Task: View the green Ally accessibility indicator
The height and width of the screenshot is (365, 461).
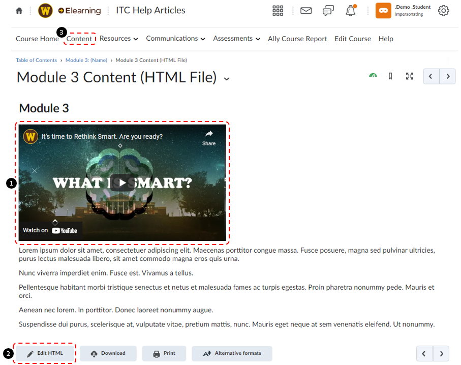Action: click(373, 75)
